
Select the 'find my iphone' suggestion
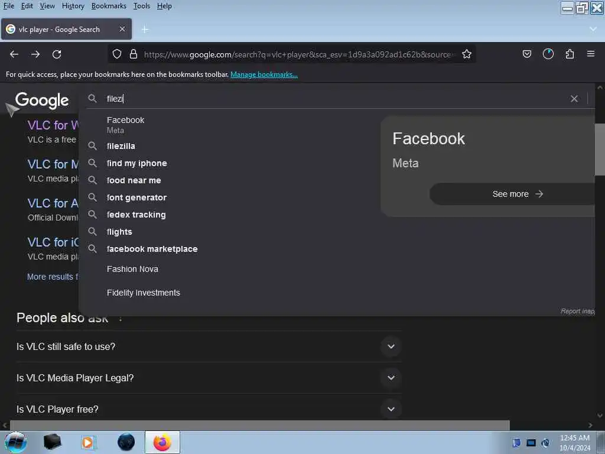[x=137, y=163]
